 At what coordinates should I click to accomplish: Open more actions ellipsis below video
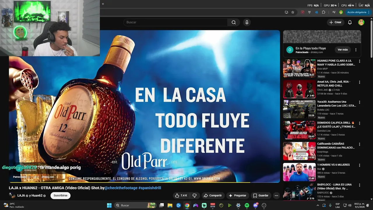276,195
